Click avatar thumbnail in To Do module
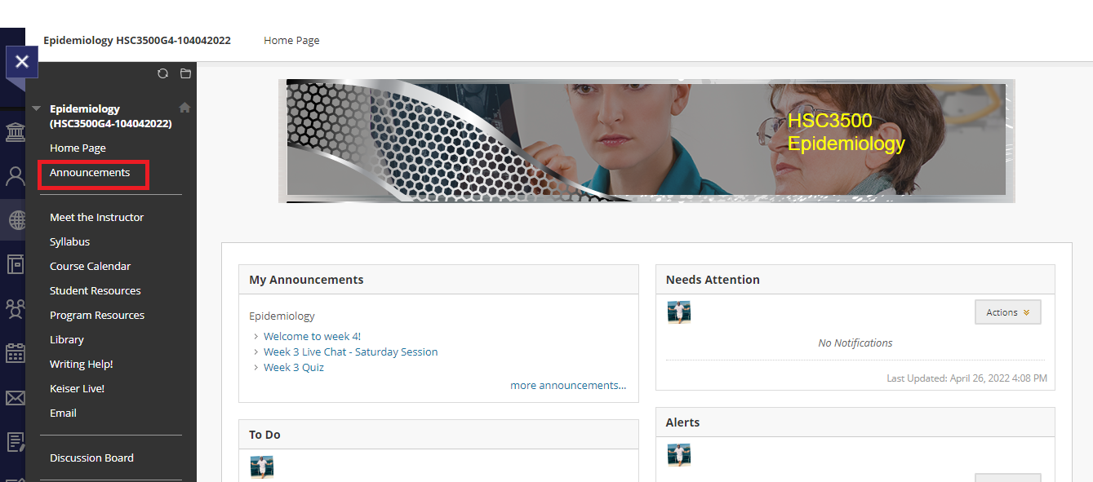 [x=262, y=467]
